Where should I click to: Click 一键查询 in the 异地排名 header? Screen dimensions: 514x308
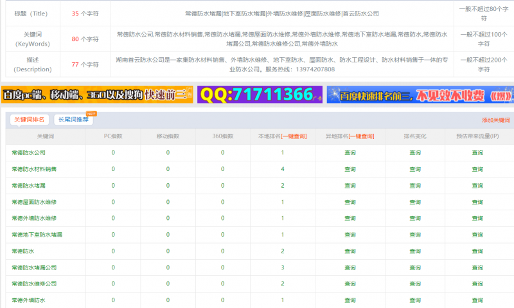[361, 136]
